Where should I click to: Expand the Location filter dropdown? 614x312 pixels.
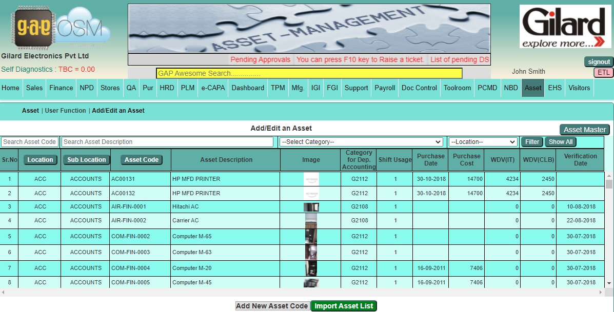point(483,142)
